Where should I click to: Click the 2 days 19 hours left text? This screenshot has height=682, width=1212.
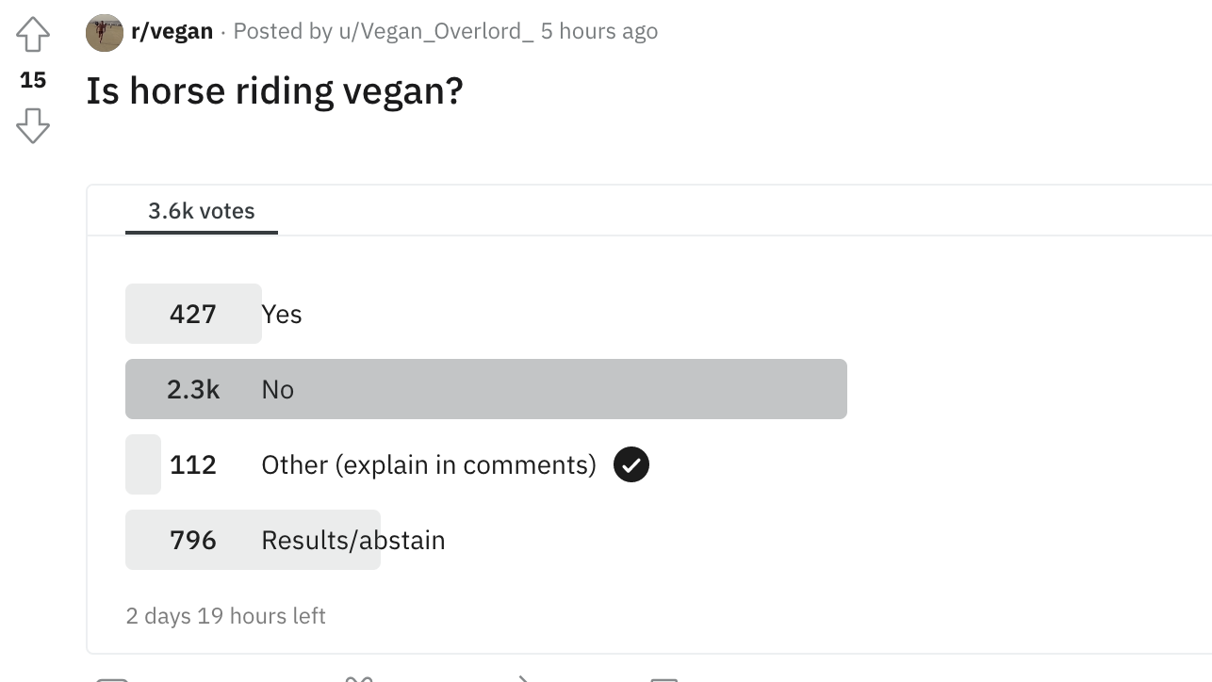[x=226, y=615]
